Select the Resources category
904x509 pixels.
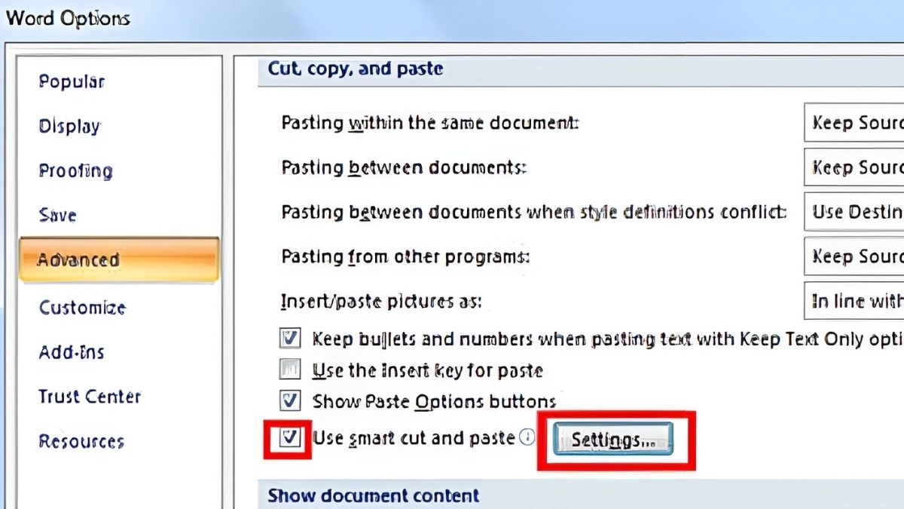point(81,441)
